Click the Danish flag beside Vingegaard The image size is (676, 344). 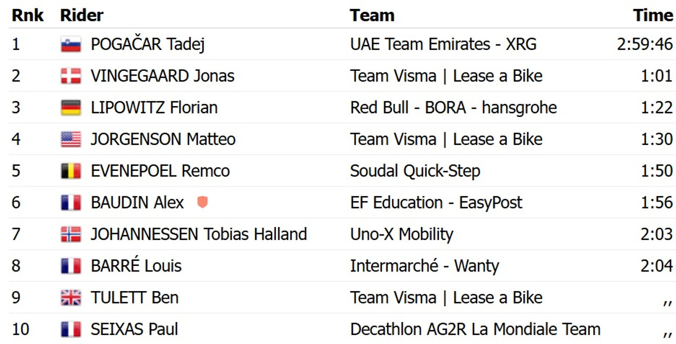(x=71, y=76)
